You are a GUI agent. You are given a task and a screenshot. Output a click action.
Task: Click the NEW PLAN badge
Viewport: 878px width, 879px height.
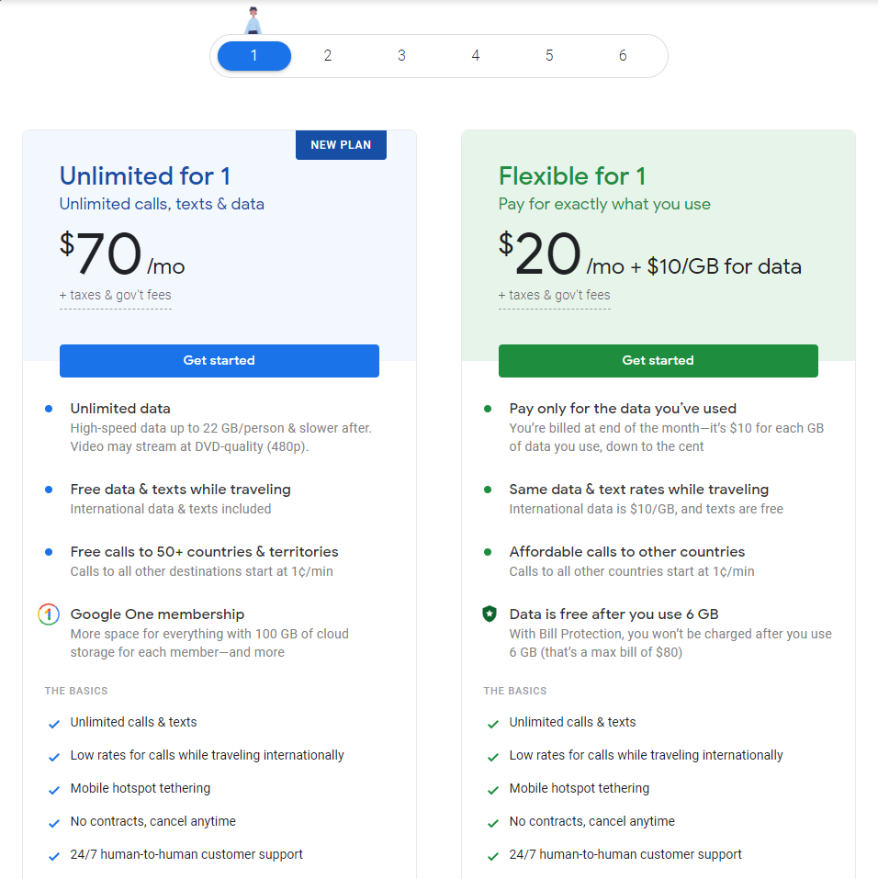[x=341, y=144]
